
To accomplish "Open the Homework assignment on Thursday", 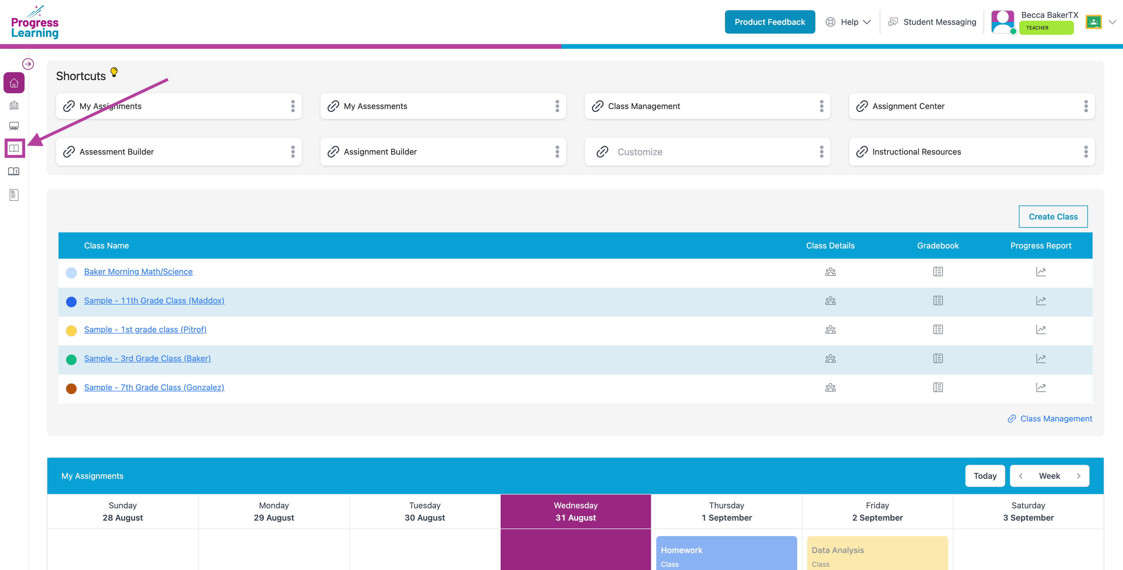I will tap(726, 553).
